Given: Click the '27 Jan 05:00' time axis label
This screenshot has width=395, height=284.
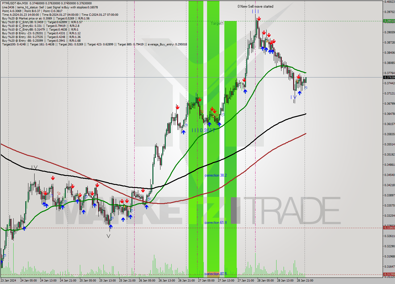Looking at the screenshot, I should 206,281.
